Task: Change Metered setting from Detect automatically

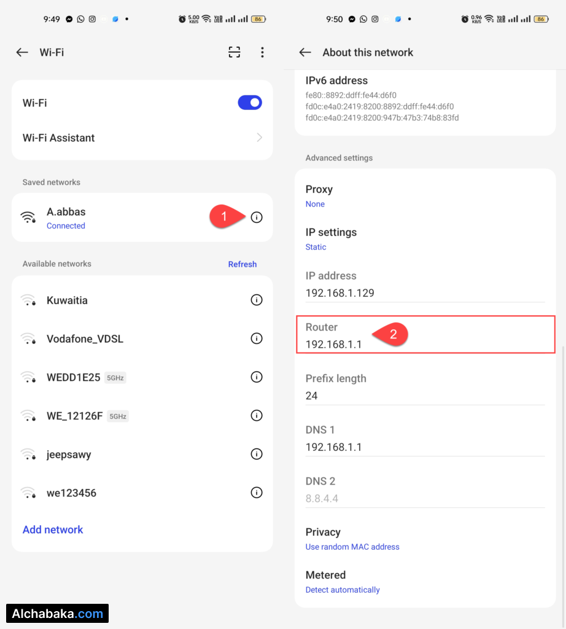Action: 343,590
